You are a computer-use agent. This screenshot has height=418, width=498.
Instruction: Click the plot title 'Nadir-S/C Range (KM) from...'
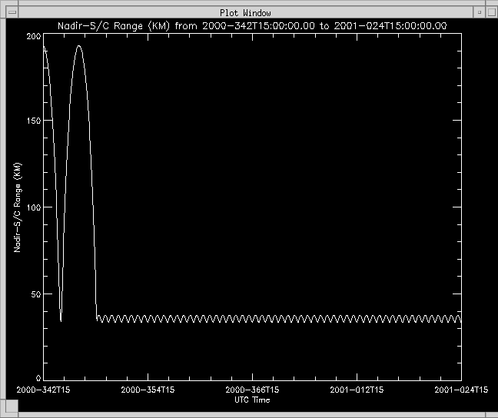pos(253,26)
